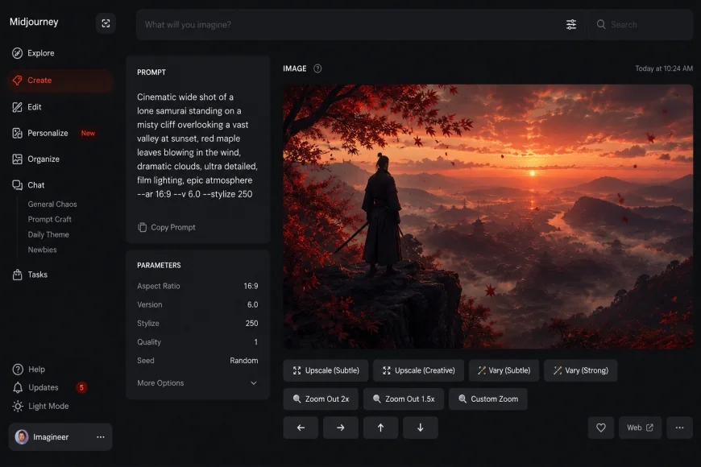Click the Version 6.0 value
The image size is (701, 467).
[252, 305]
